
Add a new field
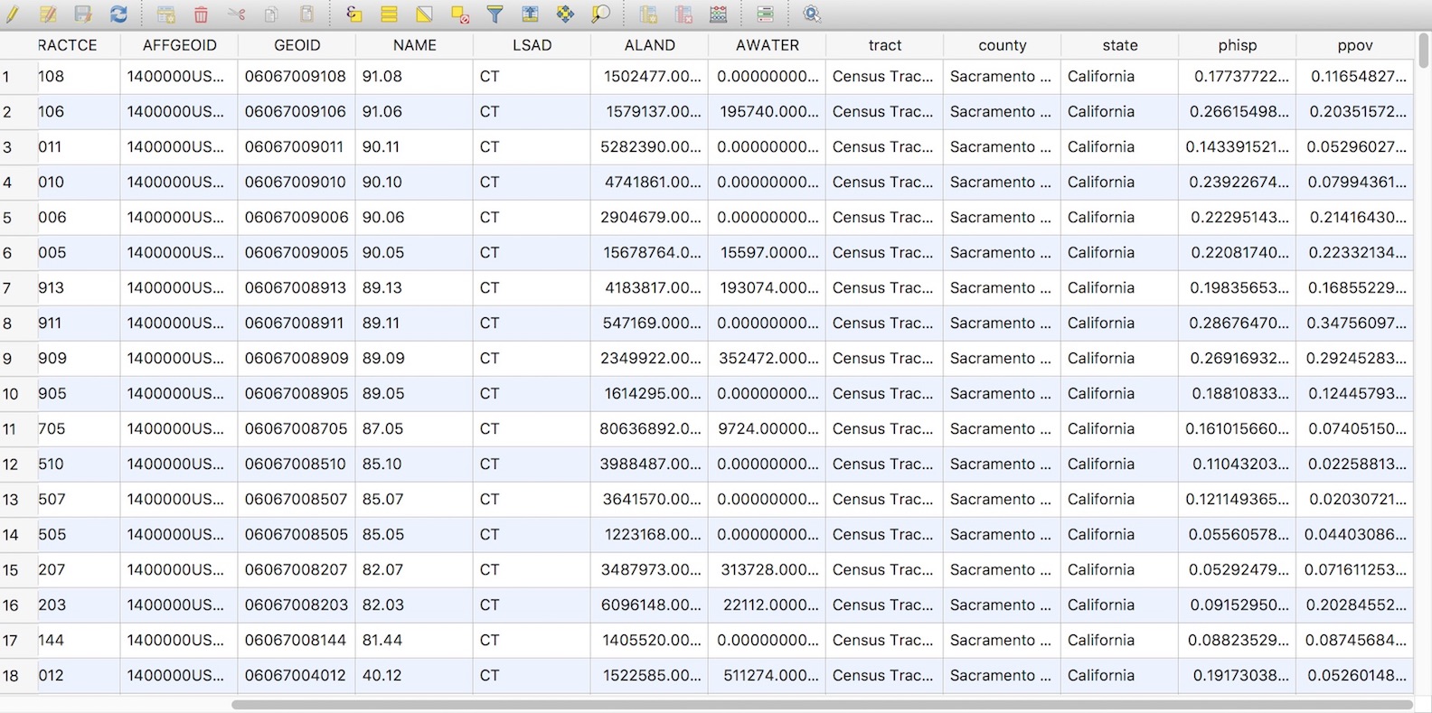(x=648, y=14)
